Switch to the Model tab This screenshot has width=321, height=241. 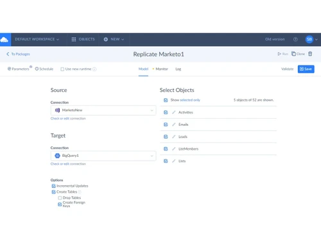tap(143, 69)
